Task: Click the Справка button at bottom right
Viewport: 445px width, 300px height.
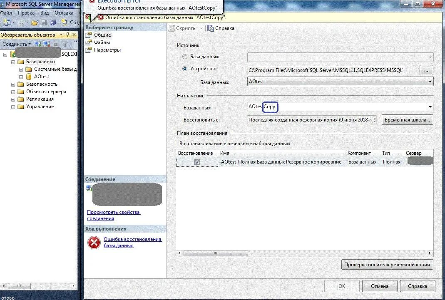Action: pyautogui.click(x=417, y=286)
